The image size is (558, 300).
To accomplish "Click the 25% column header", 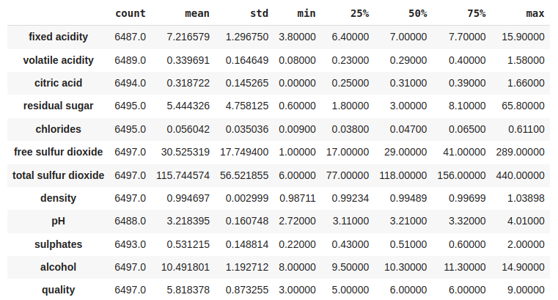I will coord(359,13).
